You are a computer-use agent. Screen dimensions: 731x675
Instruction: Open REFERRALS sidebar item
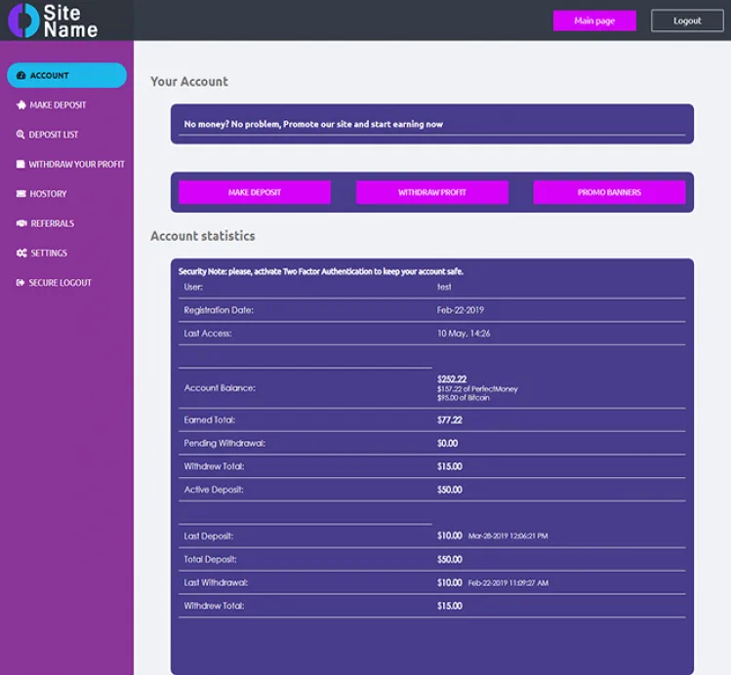pos(53,223)
